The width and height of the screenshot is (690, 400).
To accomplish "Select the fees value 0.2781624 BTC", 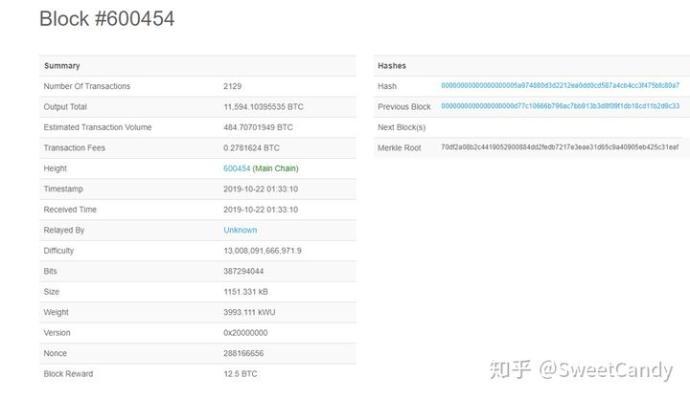I will point(251,148).
